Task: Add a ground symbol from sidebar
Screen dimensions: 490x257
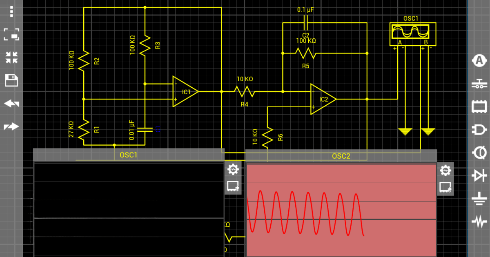Action: pyautogui.click(x=479, y=199)
